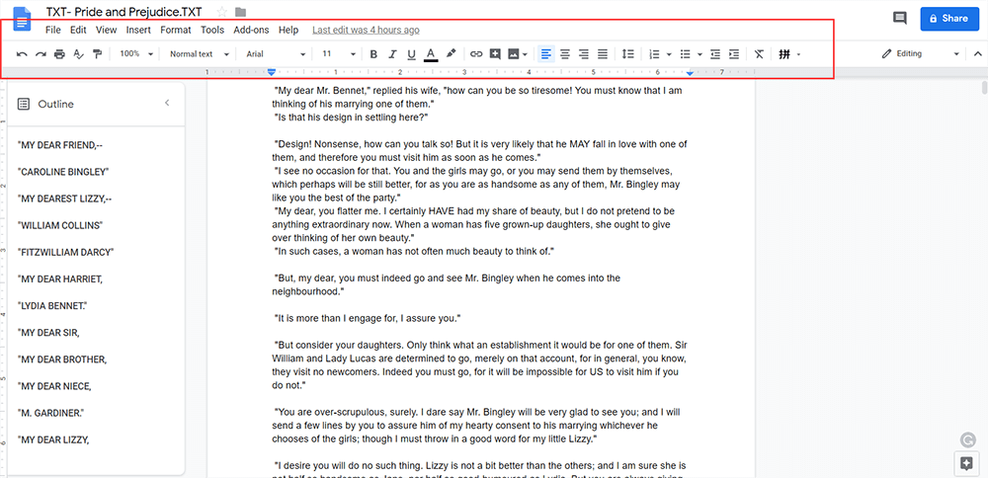Click the clear formatting icon

point(759,54)
